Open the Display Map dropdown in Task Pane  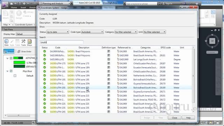pos(26,34)
